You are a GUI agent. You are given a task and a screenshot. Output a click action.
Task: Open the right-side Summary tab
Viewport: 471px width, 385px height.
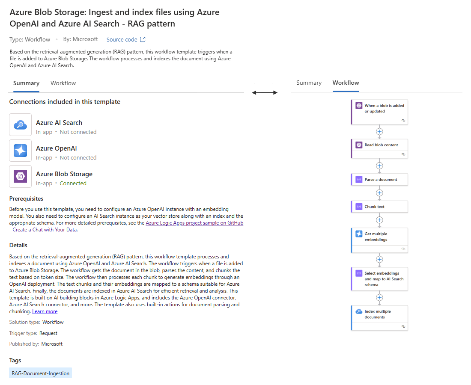click(309, 83)
